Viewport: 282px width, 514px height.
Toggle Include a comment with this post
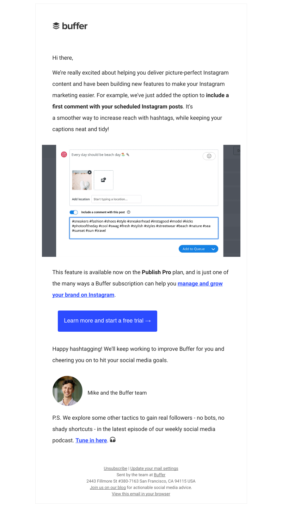coord(74,212)
